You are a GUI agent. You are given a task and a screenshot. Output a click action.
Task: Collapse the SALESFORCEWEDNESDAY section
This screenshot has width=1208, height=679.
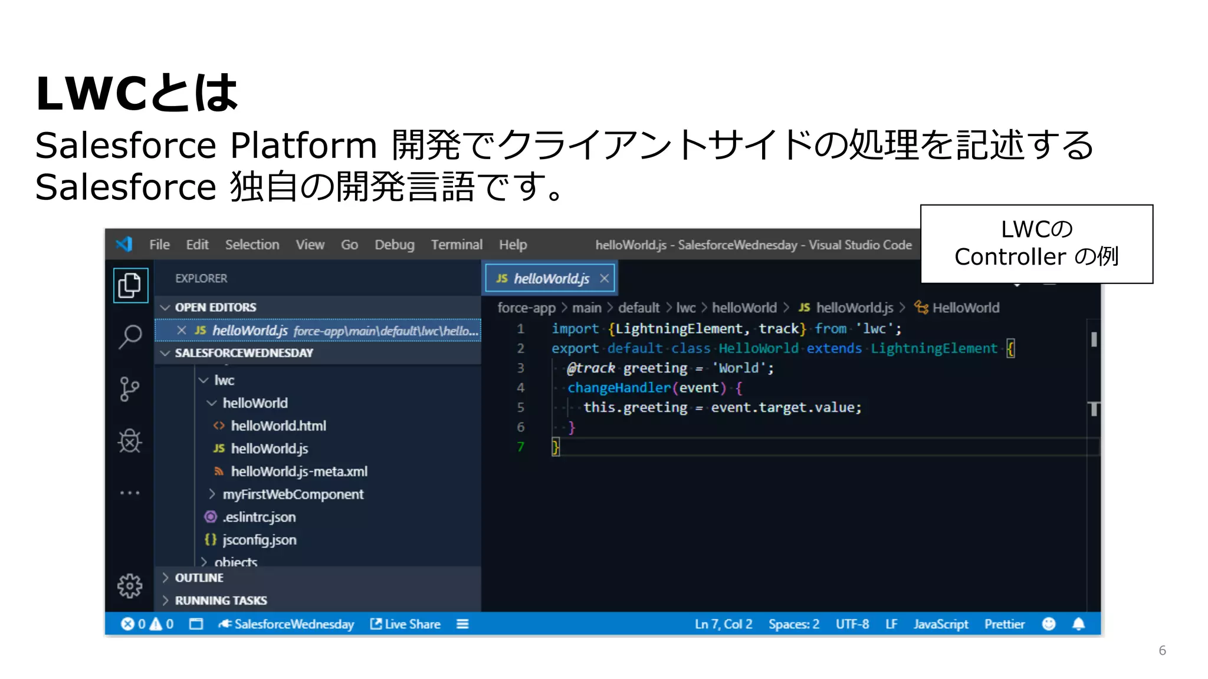coord(166,352)
